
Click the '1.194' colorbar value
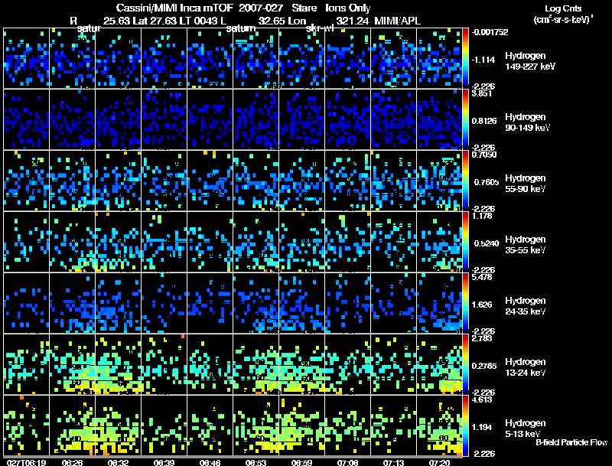[x=482, y=428]
